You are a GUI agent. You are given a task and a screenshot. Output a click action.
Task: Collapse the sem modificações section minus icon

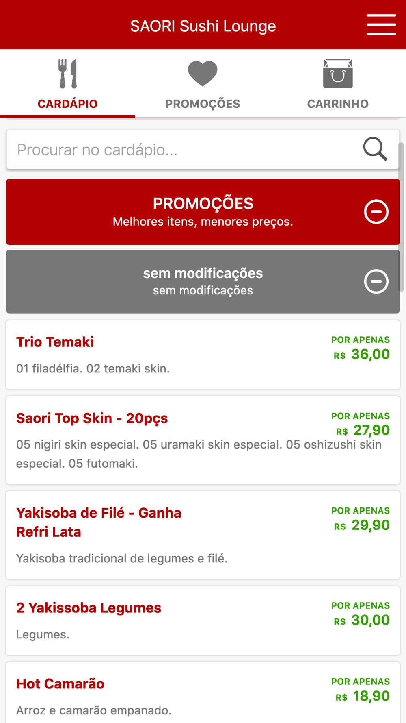click(x=376, y=281)
